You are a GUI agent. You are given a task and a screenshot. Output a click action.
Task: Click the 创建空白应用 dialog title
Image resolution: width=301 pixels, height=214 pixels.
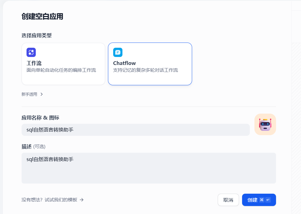[42, 17]
